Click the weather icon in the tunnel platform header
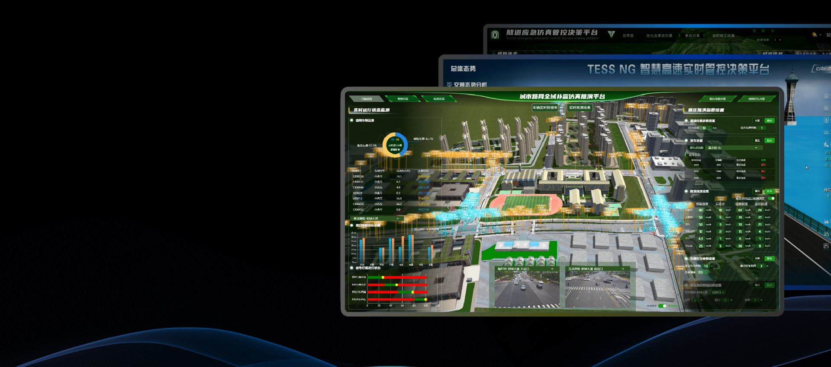This screenshot has width=831, height=367. [815, 35]
